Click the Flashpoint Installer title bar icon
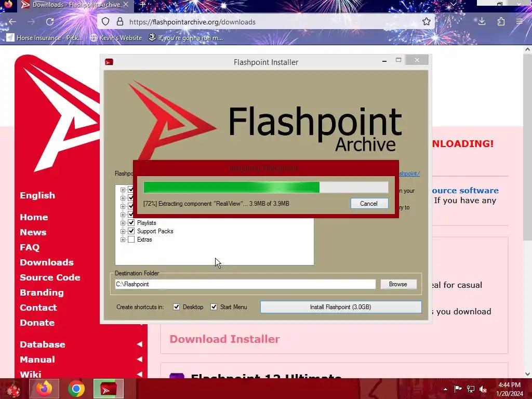The width and height of the screenshot is (532, 399). coord(109,62)
